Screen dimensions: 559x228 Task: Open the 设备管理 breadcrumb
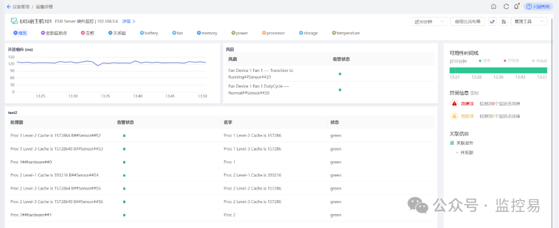pos(21,7)
